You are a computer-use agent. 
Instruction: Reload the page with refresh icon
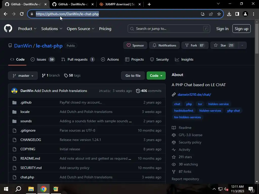[22, 14]
